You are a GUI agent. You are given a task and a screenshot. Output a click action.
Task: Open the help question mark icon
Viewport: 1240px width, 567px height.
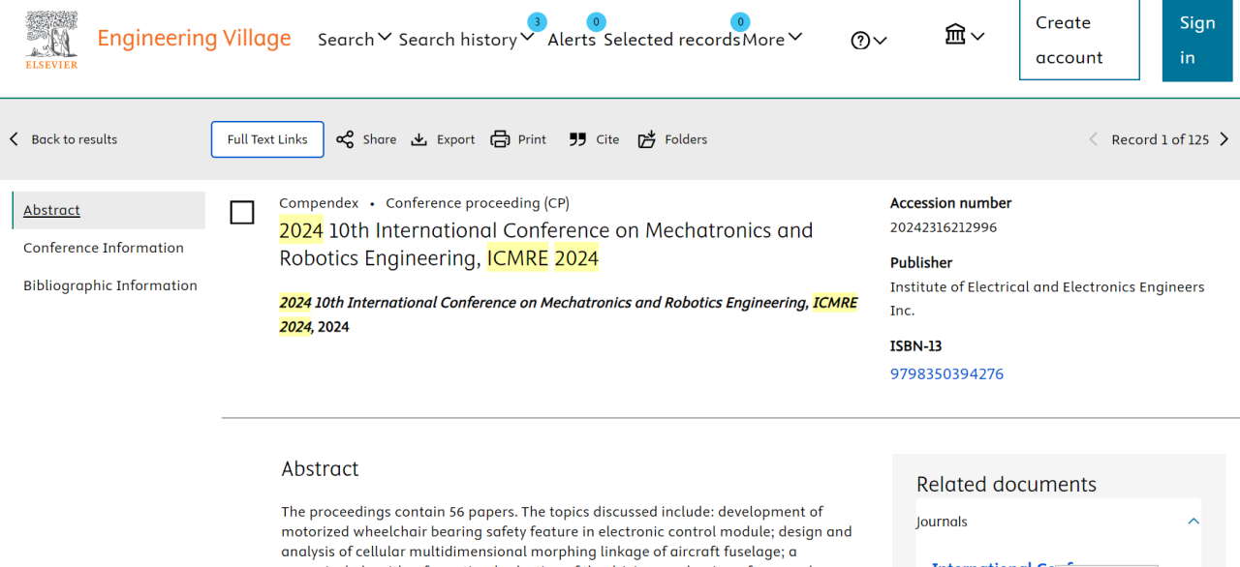pyautogui.click(x=860, y=41)
